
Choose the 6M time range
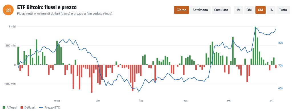click(260, 10)
